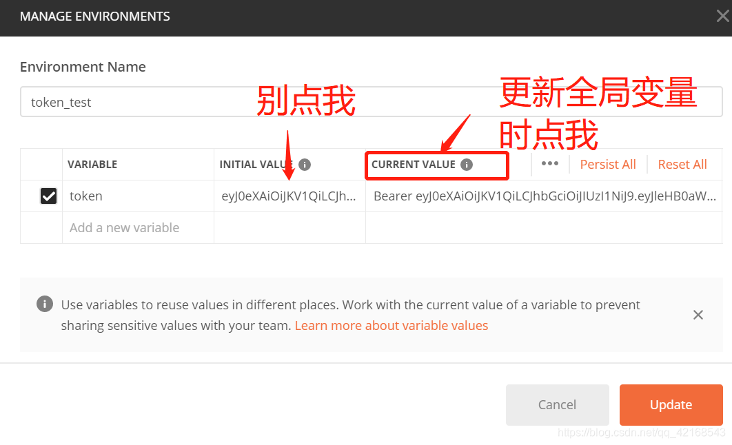Click Reset All link
Screen dimensions: 732x445
point(682,165)
